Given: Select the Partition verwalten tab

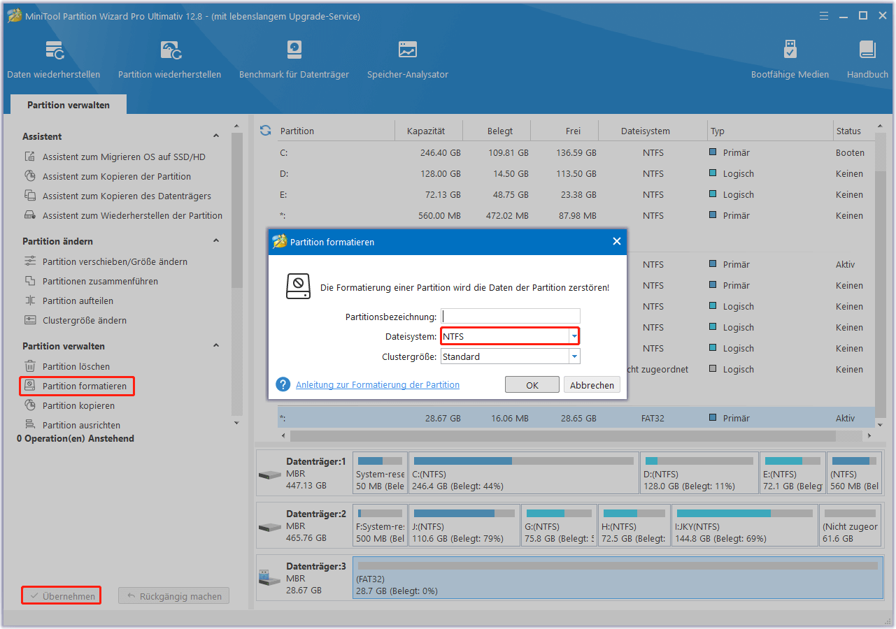Looking at the screenshot, I should click(69, 105).
